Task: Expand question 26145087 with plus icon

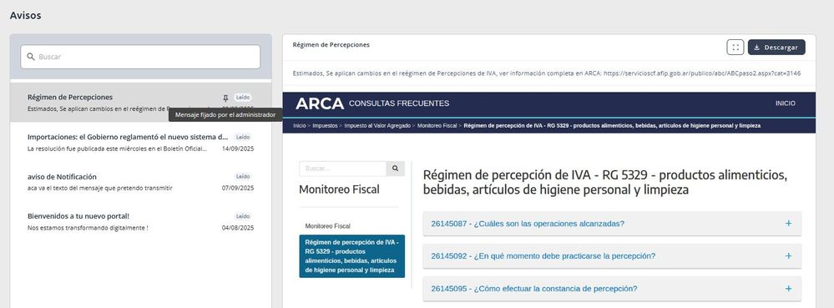Action: [788, 224]
